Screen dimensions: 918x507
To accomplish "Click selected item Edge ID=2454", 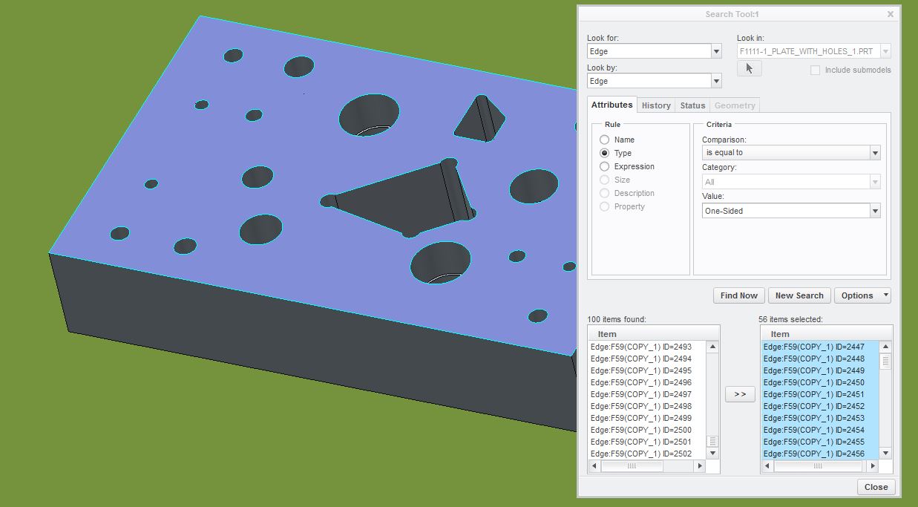I will click(820, 430).
